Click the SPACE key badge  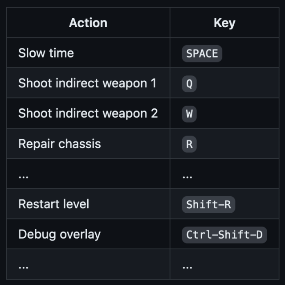tap(202, 54)
